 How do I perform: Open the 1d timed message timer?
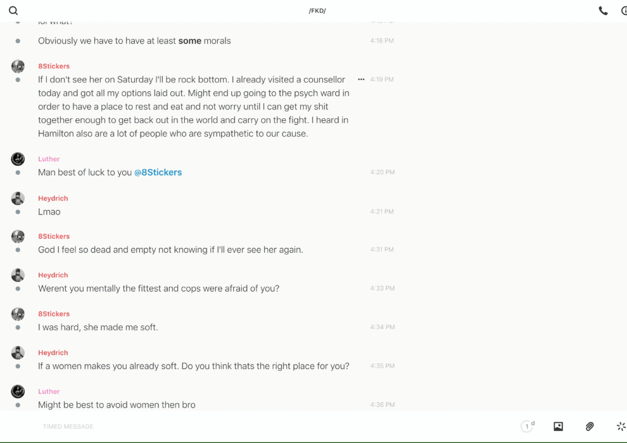(527, 427)
